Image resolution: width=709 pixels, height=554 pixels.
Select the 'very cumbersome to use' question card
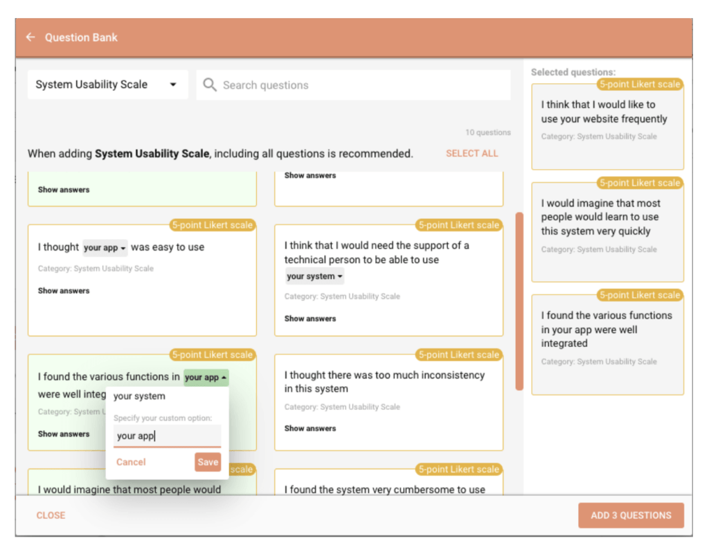pos(388,485)
